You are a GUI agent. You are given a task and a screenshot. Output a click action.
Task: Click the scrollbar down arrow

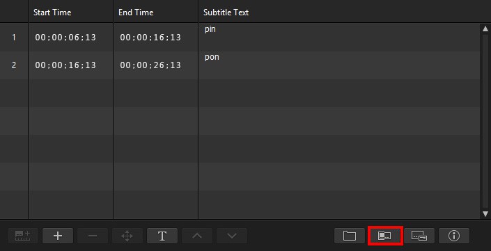[485, 214]
